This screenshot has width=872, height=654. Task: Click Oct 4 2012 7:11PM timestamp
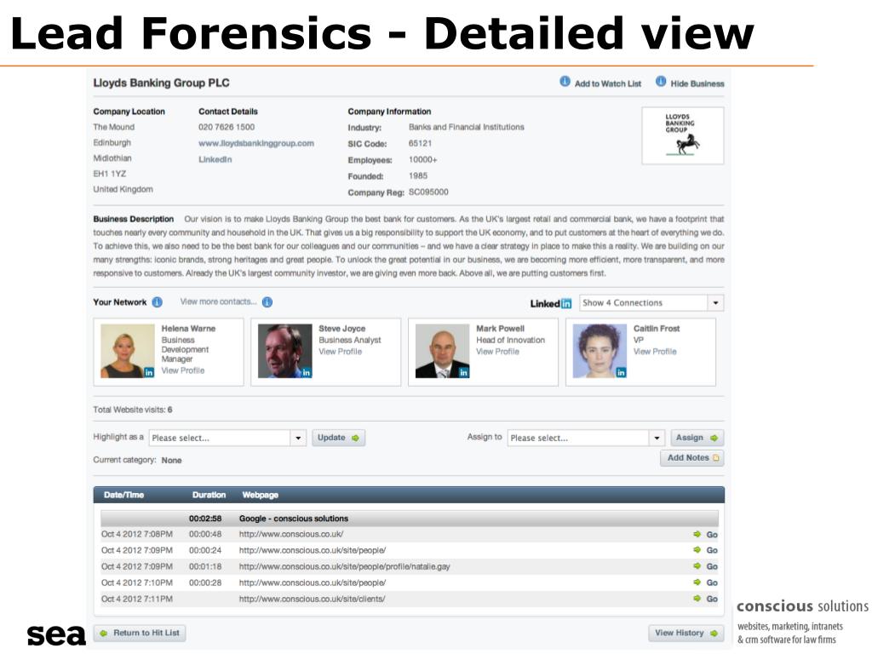(137, 599)
